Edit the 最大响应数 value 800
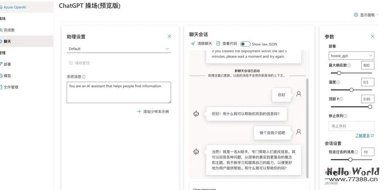This screenshot has height=190, width=391. 368,65
